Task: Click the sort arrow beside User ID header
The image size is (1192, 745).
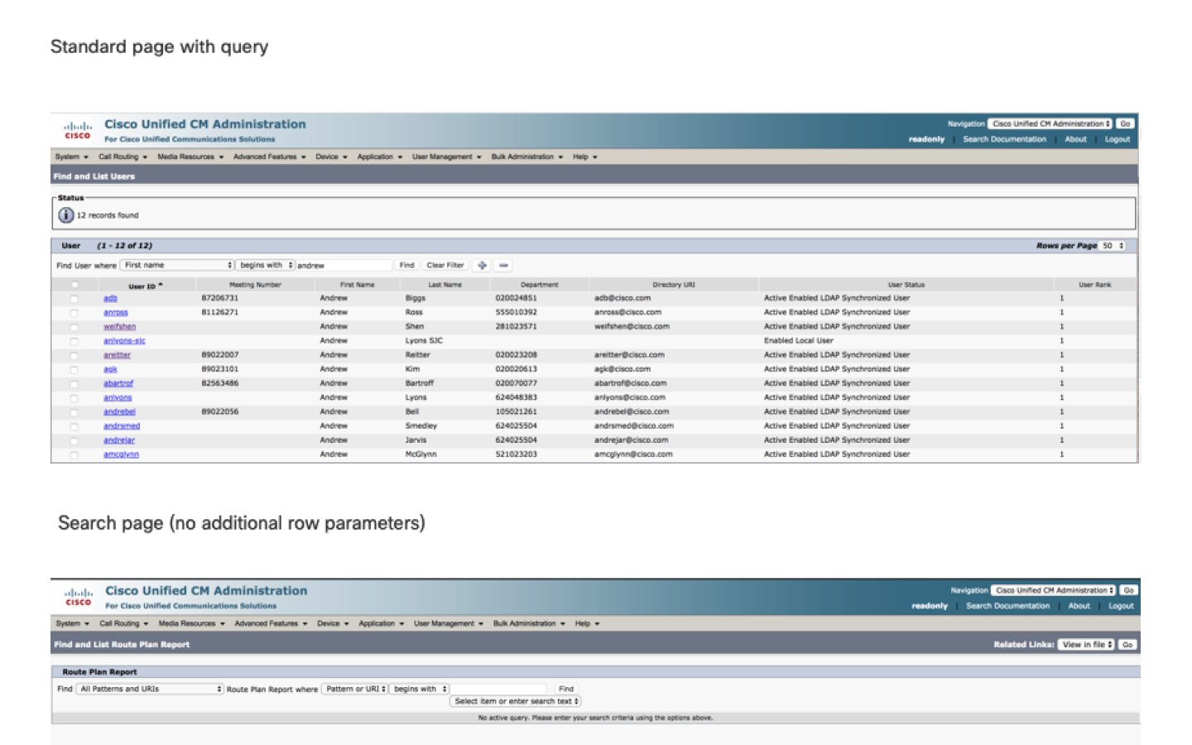Action: tap(161, 285)
